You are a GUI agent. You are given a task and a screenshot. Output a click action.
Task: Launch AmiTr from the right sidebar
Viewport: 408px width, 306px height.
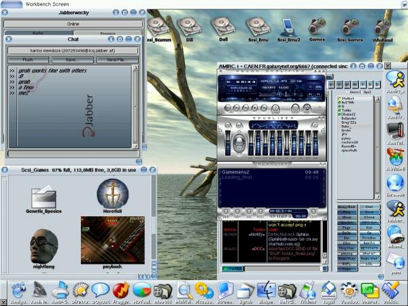coord(396,107)
